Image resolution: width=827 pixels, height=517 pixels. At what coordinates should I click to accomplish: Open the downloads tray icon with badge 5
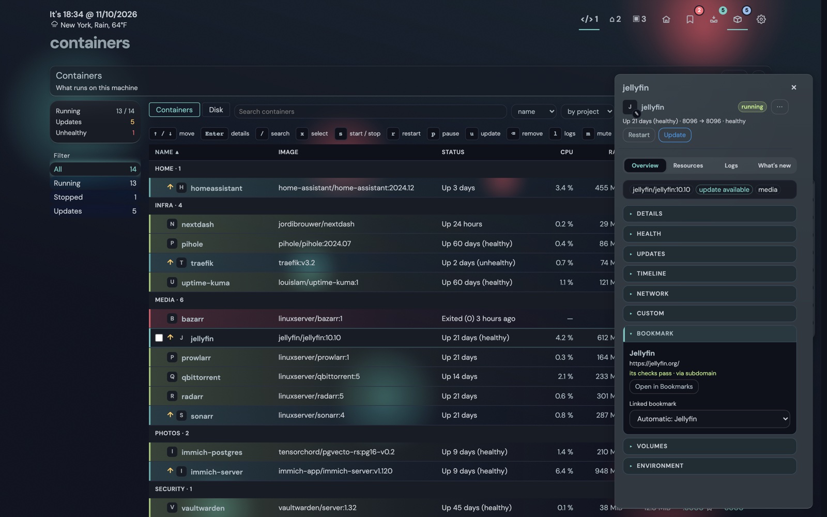pos(713,19)
